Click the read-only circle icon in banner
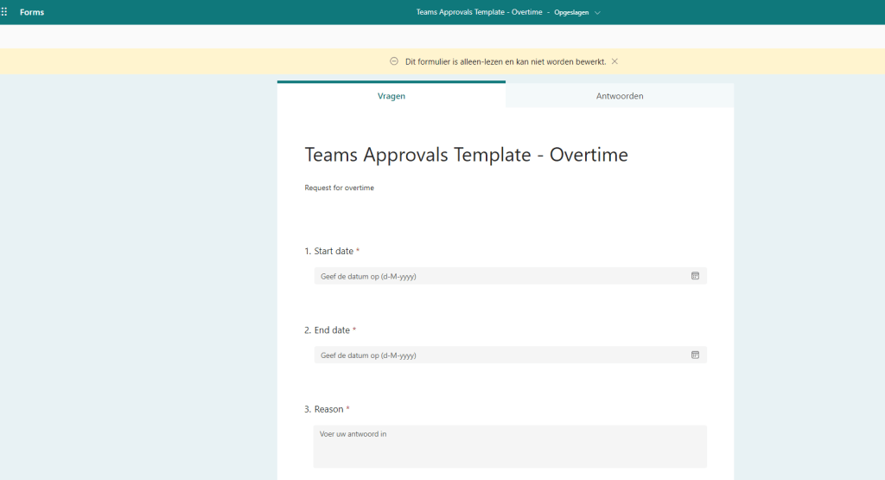The height and width of the screenshot is (480, 885). point(394,61)
